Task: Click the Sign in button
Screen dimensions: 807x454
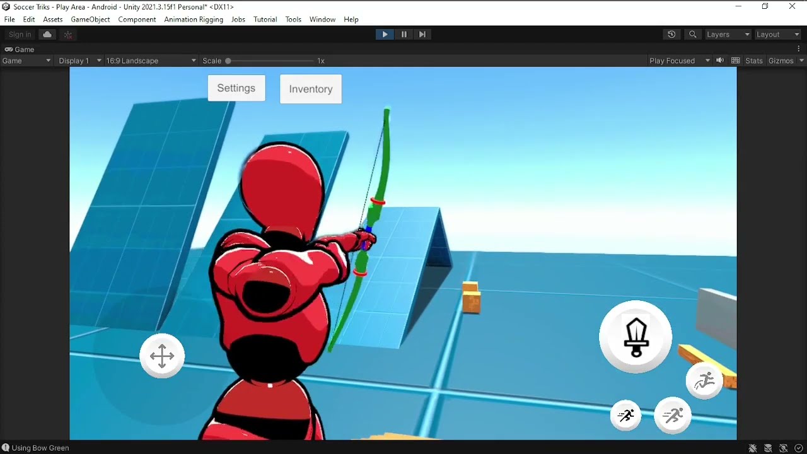Action: pyautogui.click(x=20, y=35)
